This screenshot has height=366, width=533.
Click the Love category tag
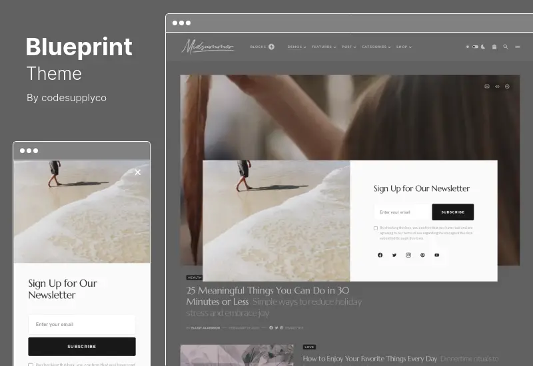coord(309,347)
